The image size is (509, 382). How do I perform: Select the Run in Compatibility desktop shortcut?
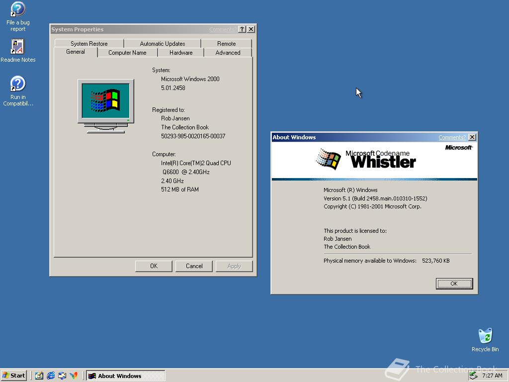click(x=18, y=91)
